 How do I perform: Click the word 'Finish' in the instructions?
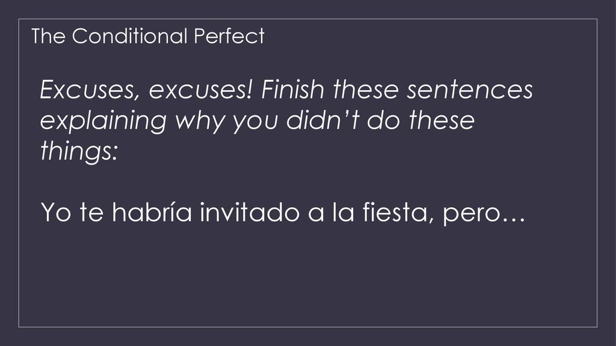click(x=293, y=90)
